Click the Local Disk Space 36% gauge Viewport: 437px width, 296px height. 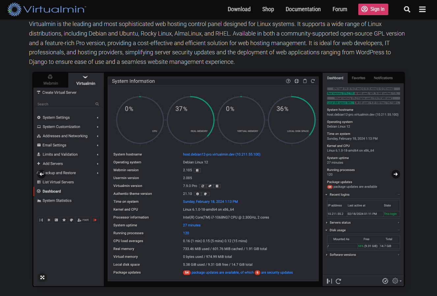(292, 120)
